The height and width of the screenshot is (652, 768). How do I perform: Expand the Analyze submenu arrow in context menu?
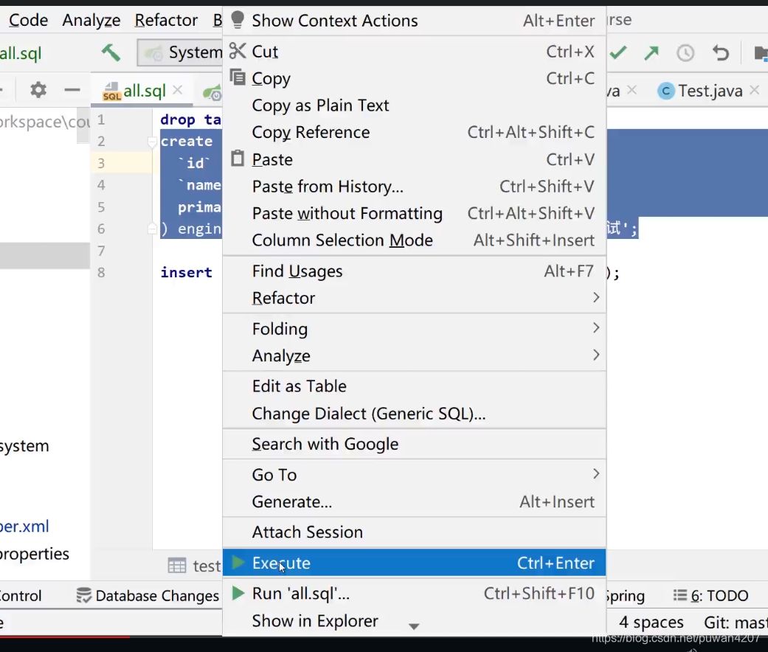click(595, 355)
